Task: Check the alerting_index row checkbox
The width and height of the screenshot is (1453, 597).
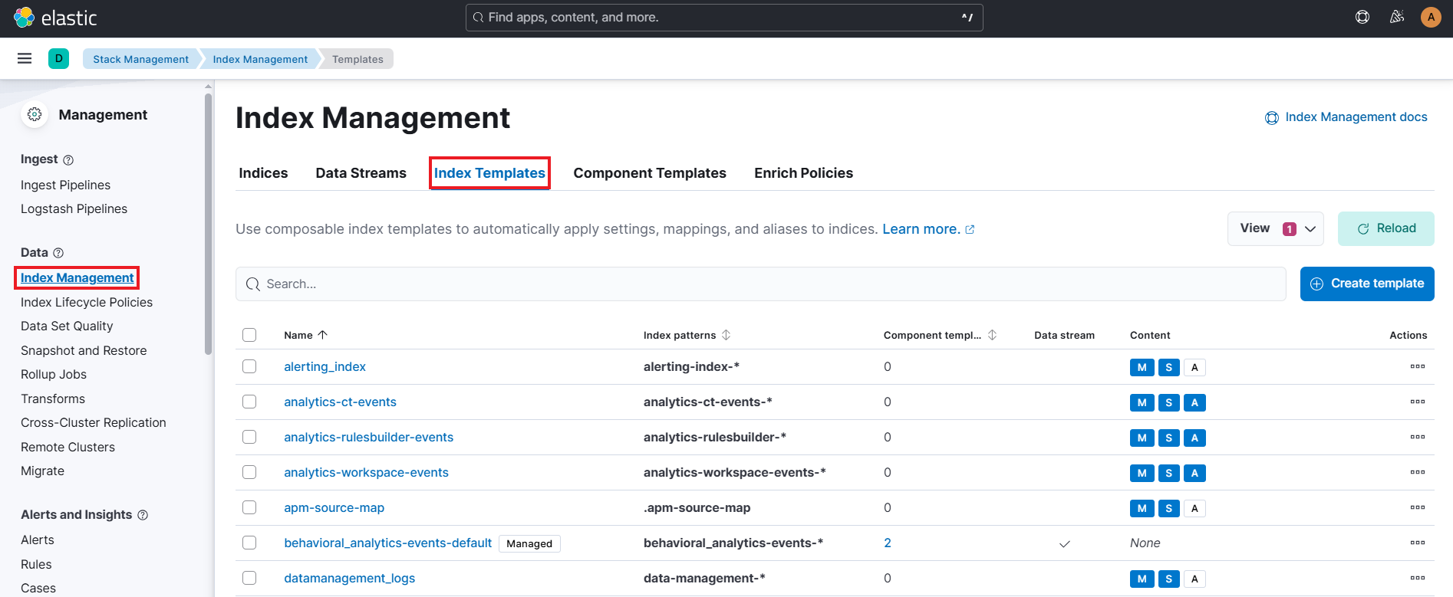Action: click(x=249, y=366)
